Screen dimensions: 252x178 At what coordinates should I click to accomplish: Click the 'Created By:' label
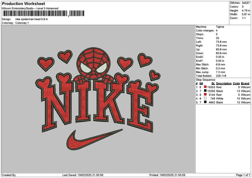[9, 175]
